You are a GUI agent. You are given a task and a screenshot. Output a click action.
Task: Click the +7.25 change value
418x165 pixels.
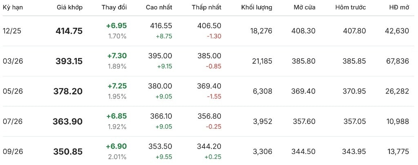tap(117, 86)
